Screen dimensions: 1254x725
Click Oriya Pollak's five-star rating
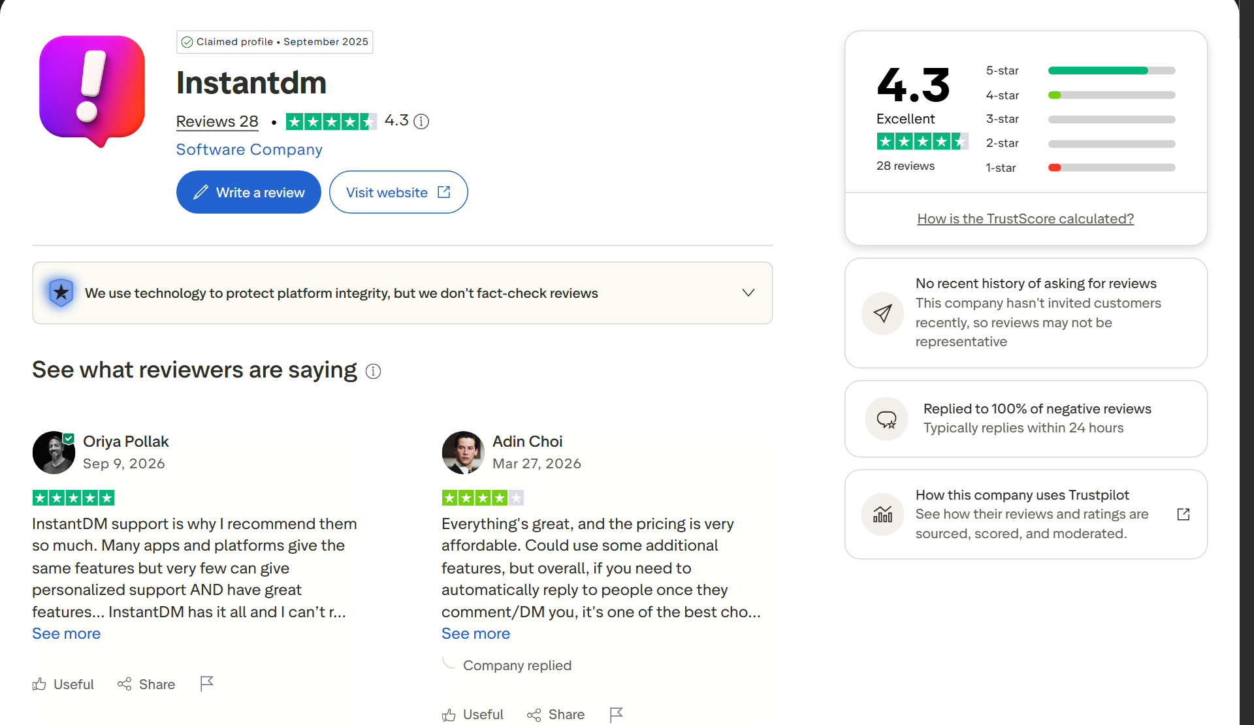tap(73, 498)
